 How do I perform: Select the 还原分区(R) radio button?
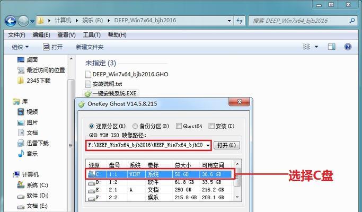(x=92, y=126)
